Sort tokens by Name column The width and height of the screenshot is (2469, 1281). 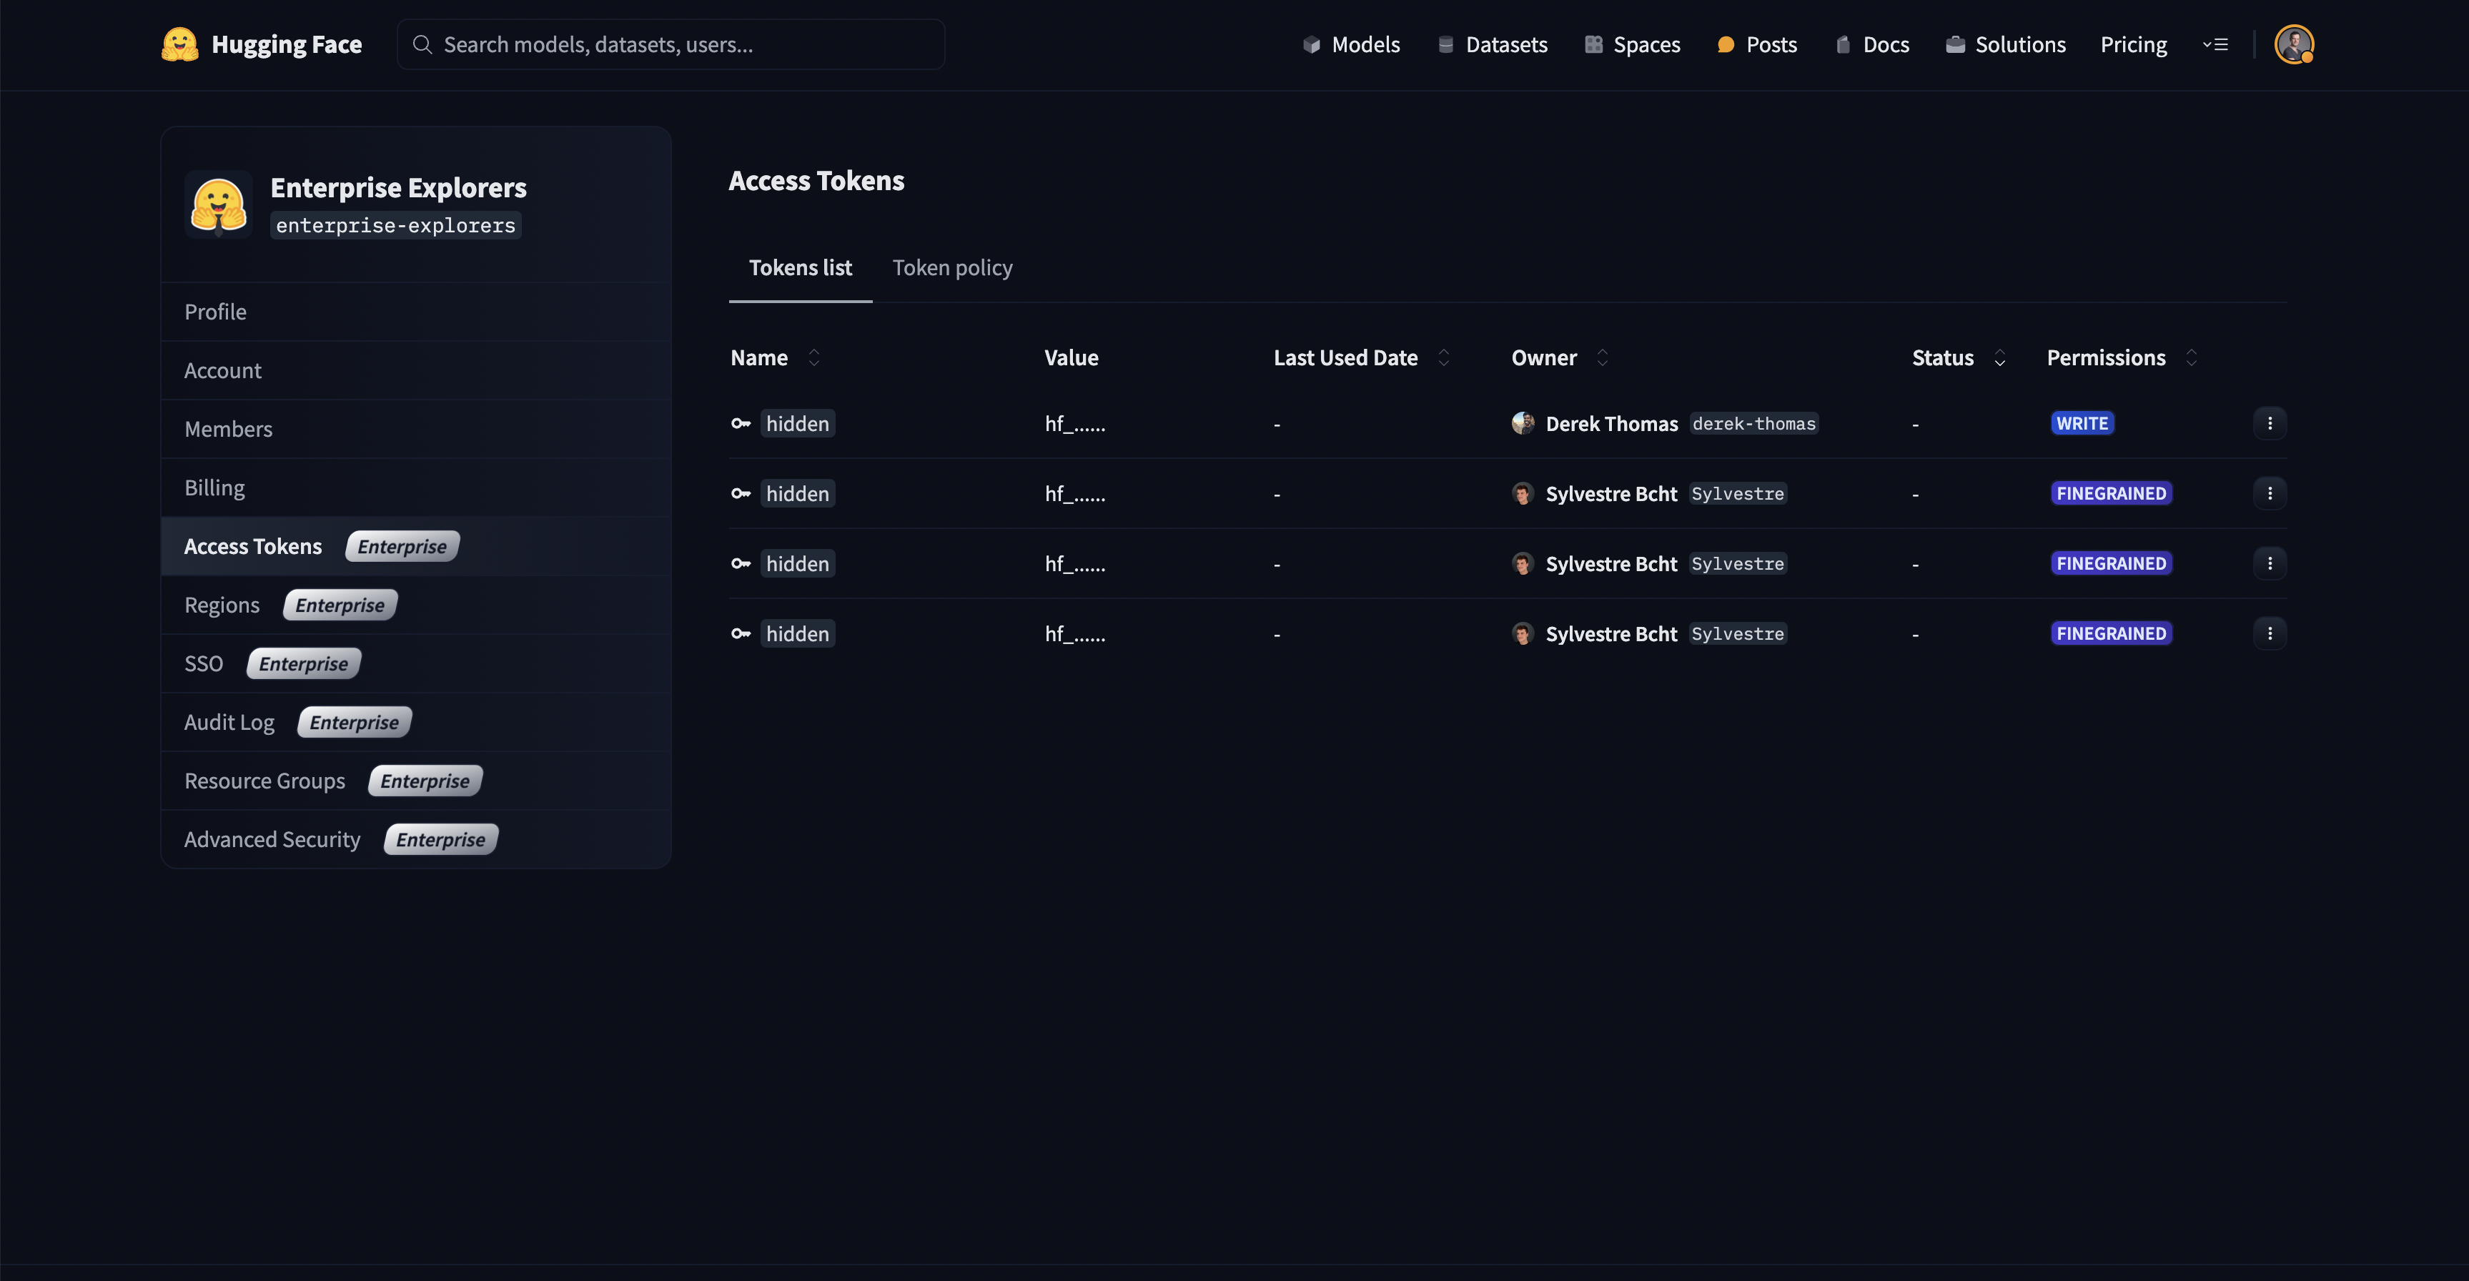pyautogui.click(x=813, y=357)
